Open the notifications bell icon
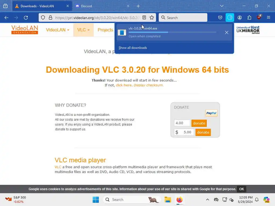Viewport: 275px width, 206px height. (257, 200)
